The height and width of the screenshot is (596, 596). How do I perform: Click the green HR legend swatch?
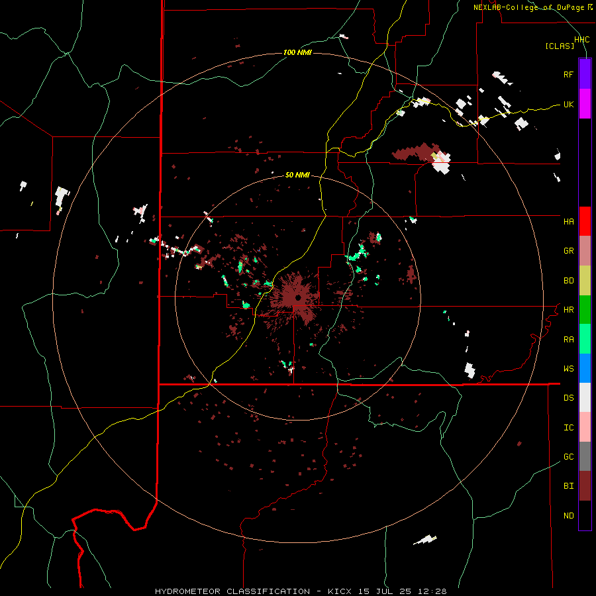pos(585,310)
